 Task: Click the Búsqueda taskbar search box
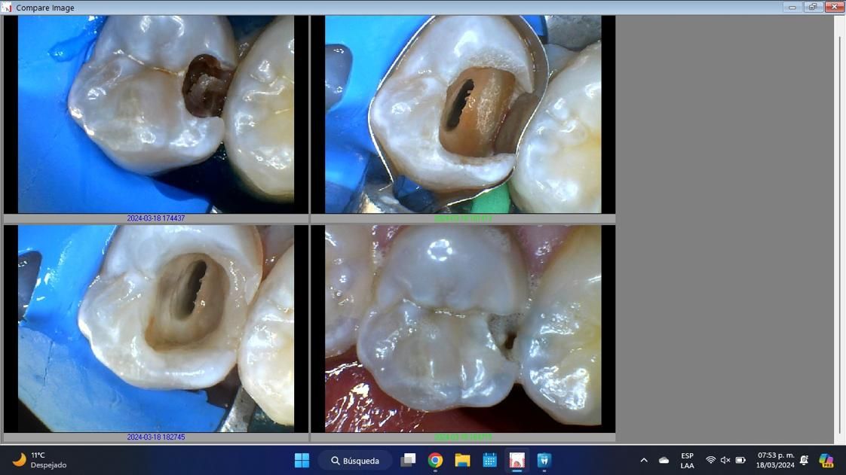point(354,460)
